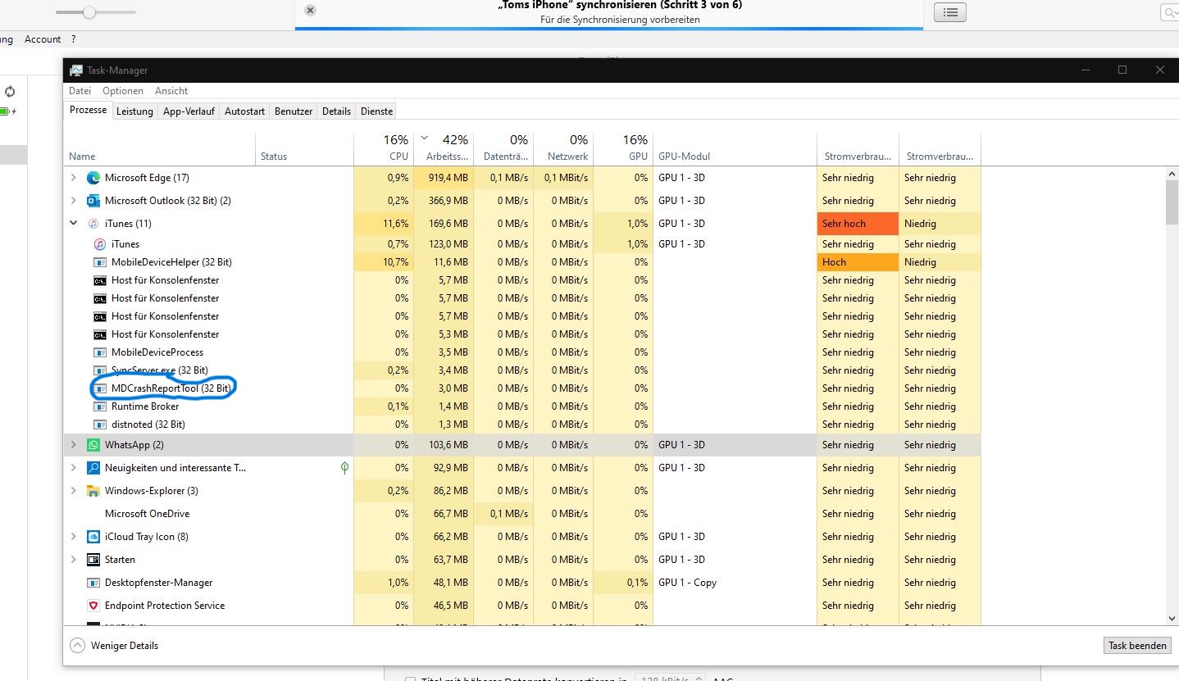1179x681 pixels.
Task: Expand the Windows-Explorer (3) group
Action: (x=74, y=491)
